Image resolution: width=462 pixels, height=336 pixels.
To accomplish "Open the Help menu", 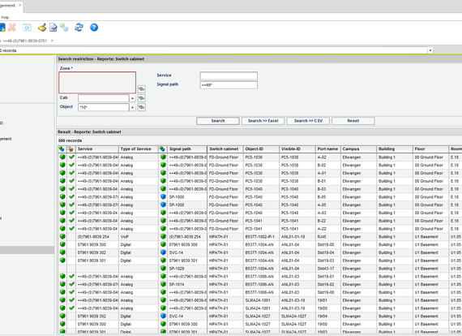I will 5,17.
